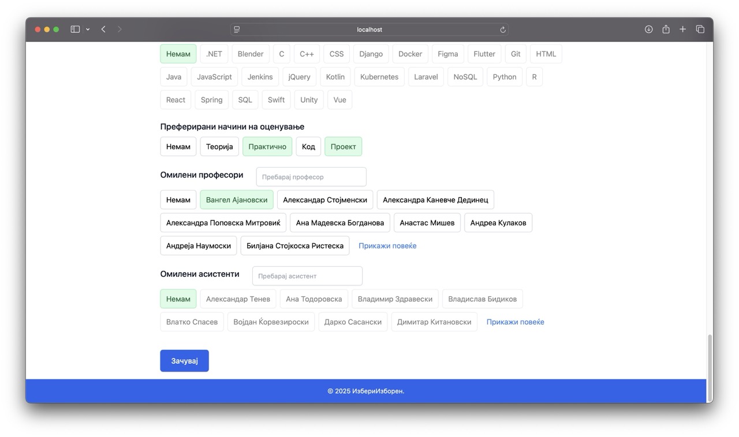
Task: Deselect the Проект grading chip
Action: 343,146
